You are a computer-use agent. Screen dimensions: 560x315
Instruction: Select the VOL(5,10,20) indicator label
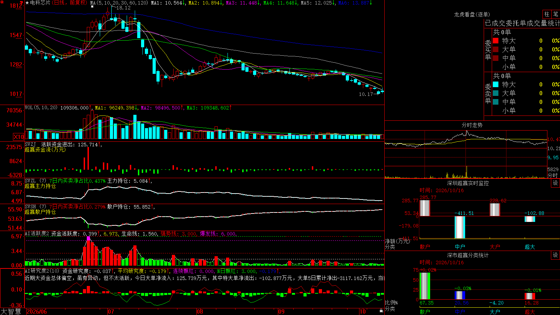41,108
